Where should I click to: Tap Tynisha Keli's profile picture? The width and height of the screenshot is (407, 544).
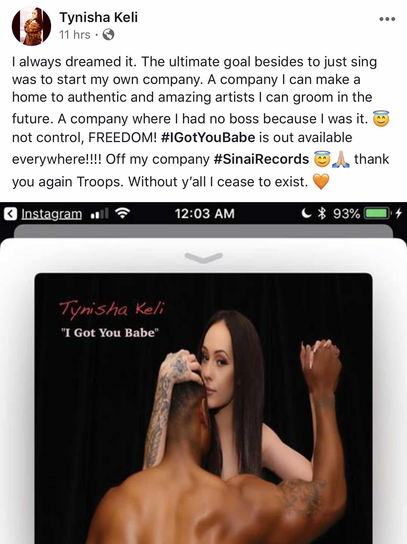[x=31, y=26]
